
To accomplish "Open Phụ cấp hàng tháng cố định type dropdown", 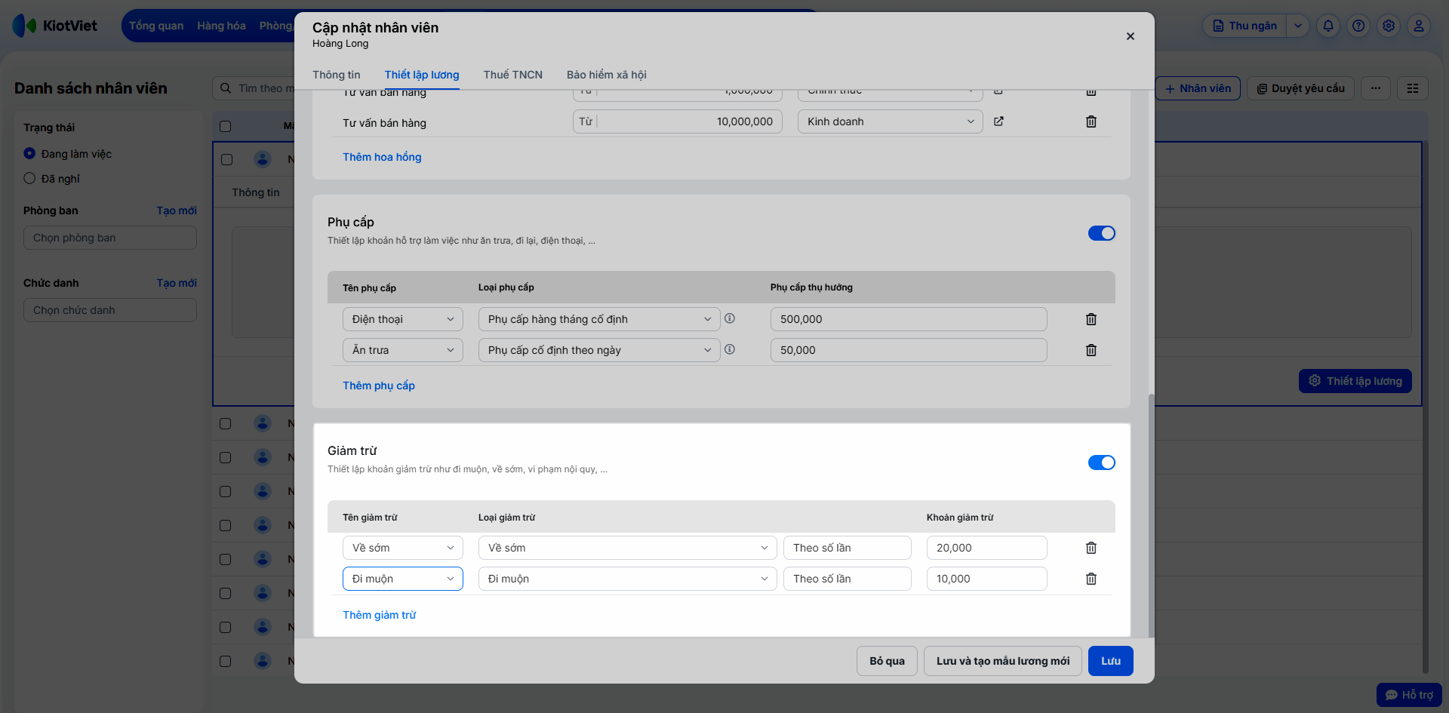I will pos(599,319).
